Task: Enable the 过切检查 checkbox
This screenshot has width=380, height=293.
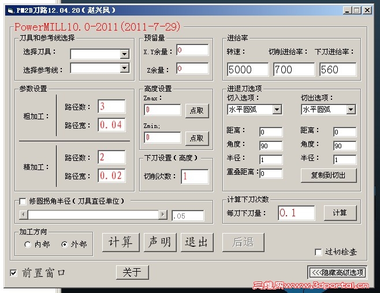Action: 318,252
